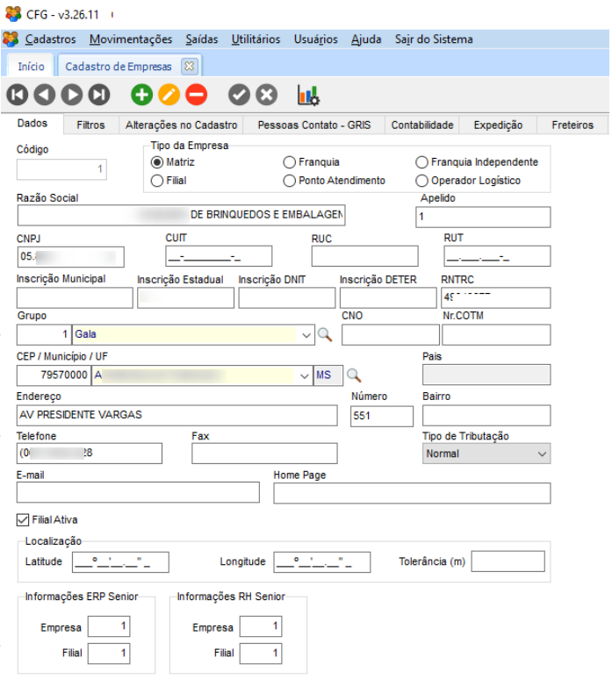Image resolution: width=612 pixels, height=679 pixels.
Task: Choose Franquia company type
Action: tap(289, 162)
